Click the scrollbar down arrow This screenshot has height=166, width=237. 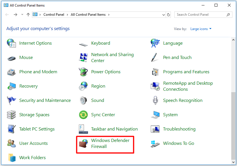(233, 162)
